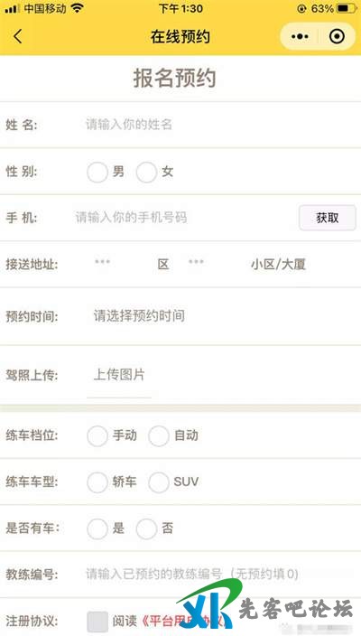Screen dimensions: 361x636
Task: Open the 小区/大厦 address selector
Action: (278, 265)
